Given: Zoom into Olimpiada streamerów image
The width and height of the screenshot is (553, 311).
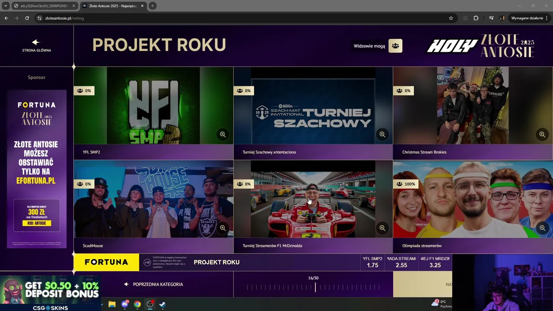Looking at the screenshot, I should coord(542,228).
